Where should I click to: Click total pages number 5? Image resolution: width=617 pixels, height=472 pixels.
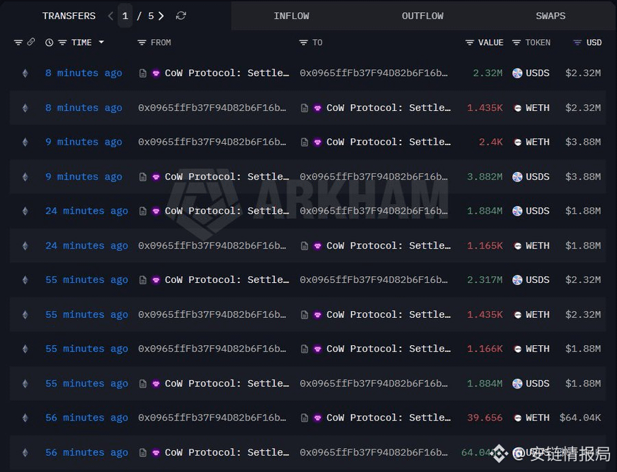click(151, 16)
